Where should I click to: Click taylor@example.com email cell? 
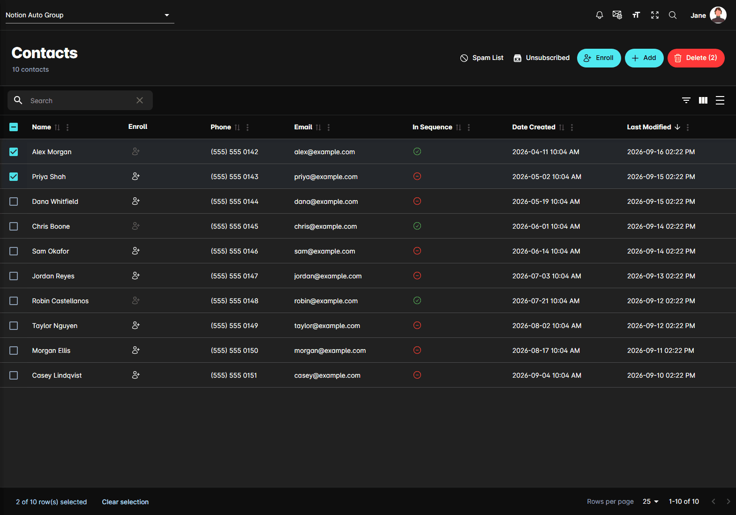pyautogui.click(x=327, y=326)
